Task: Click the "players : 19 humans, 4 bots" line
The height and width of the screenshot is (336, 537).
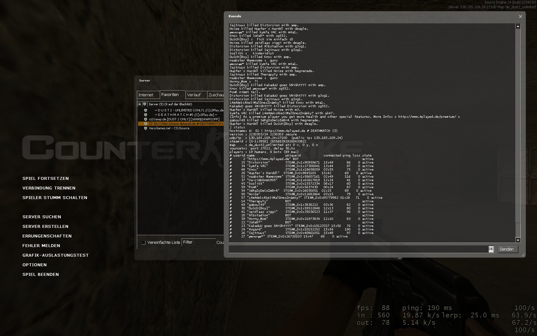Action: point(264,152)
